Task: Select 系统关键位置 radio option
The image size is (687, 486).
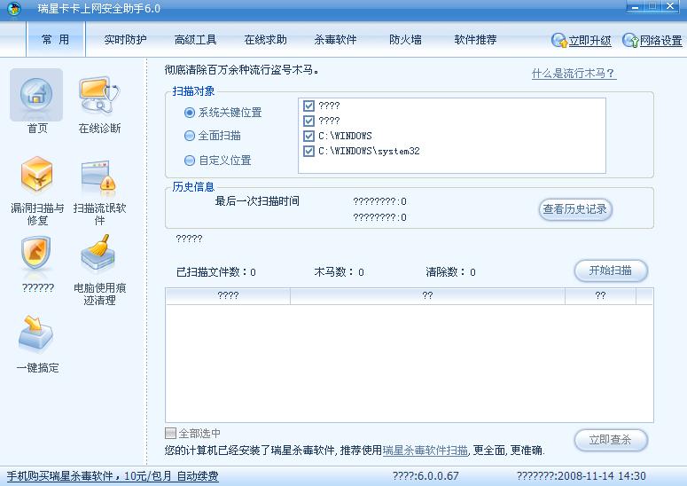Action: click(190, 113)
